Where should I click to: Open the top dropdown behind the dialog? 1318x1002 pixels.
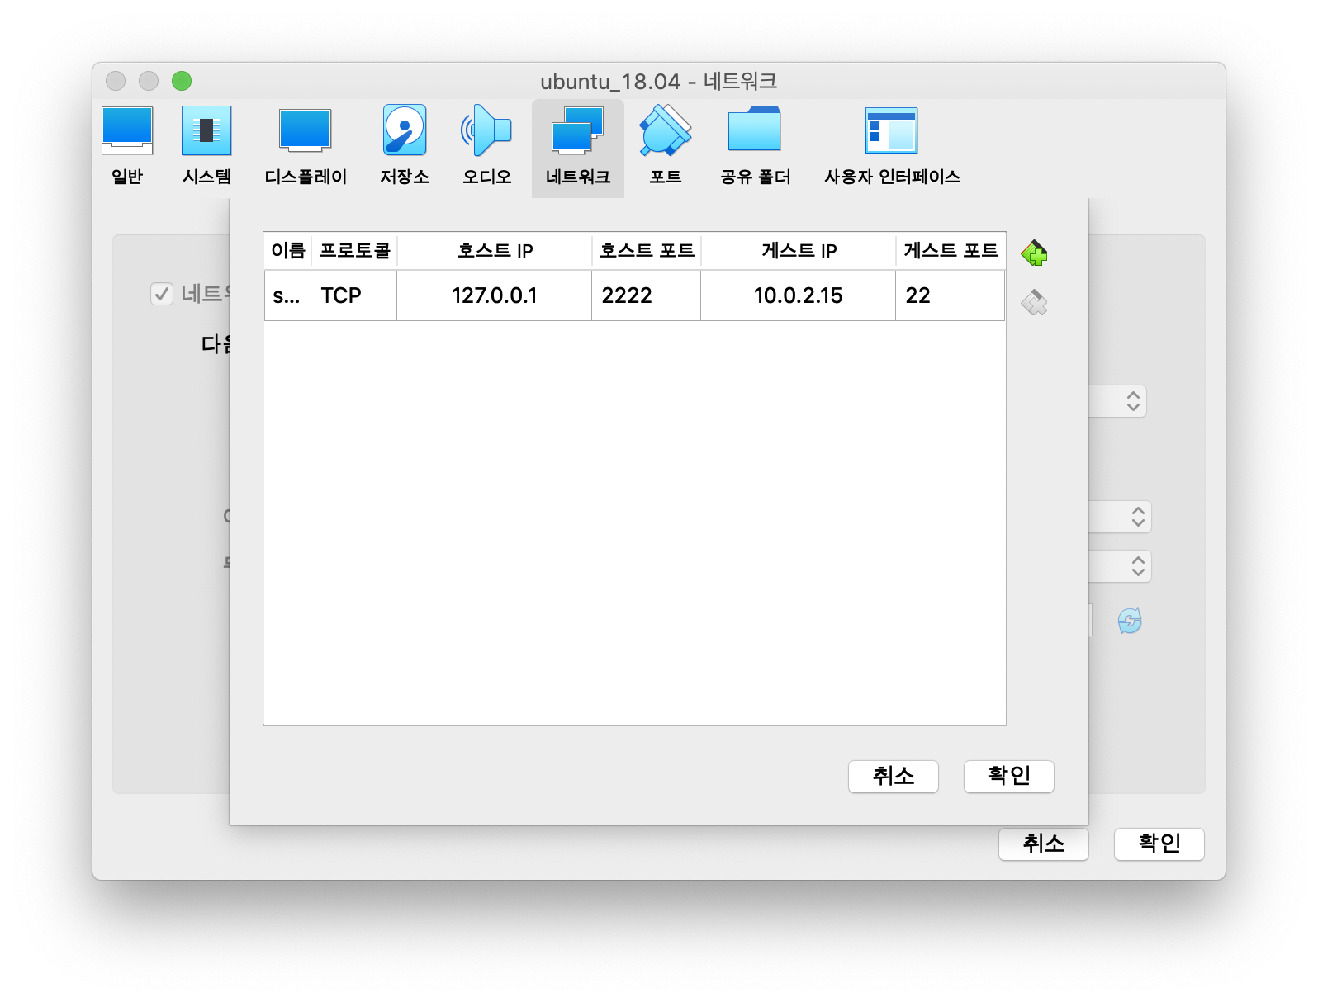(x=1118, y=401)
